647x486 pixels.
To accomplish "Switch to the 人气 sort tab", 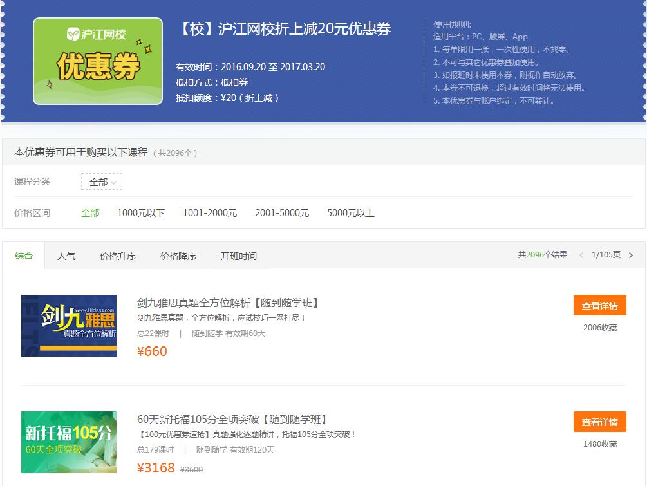I will (x=66, y=256).
